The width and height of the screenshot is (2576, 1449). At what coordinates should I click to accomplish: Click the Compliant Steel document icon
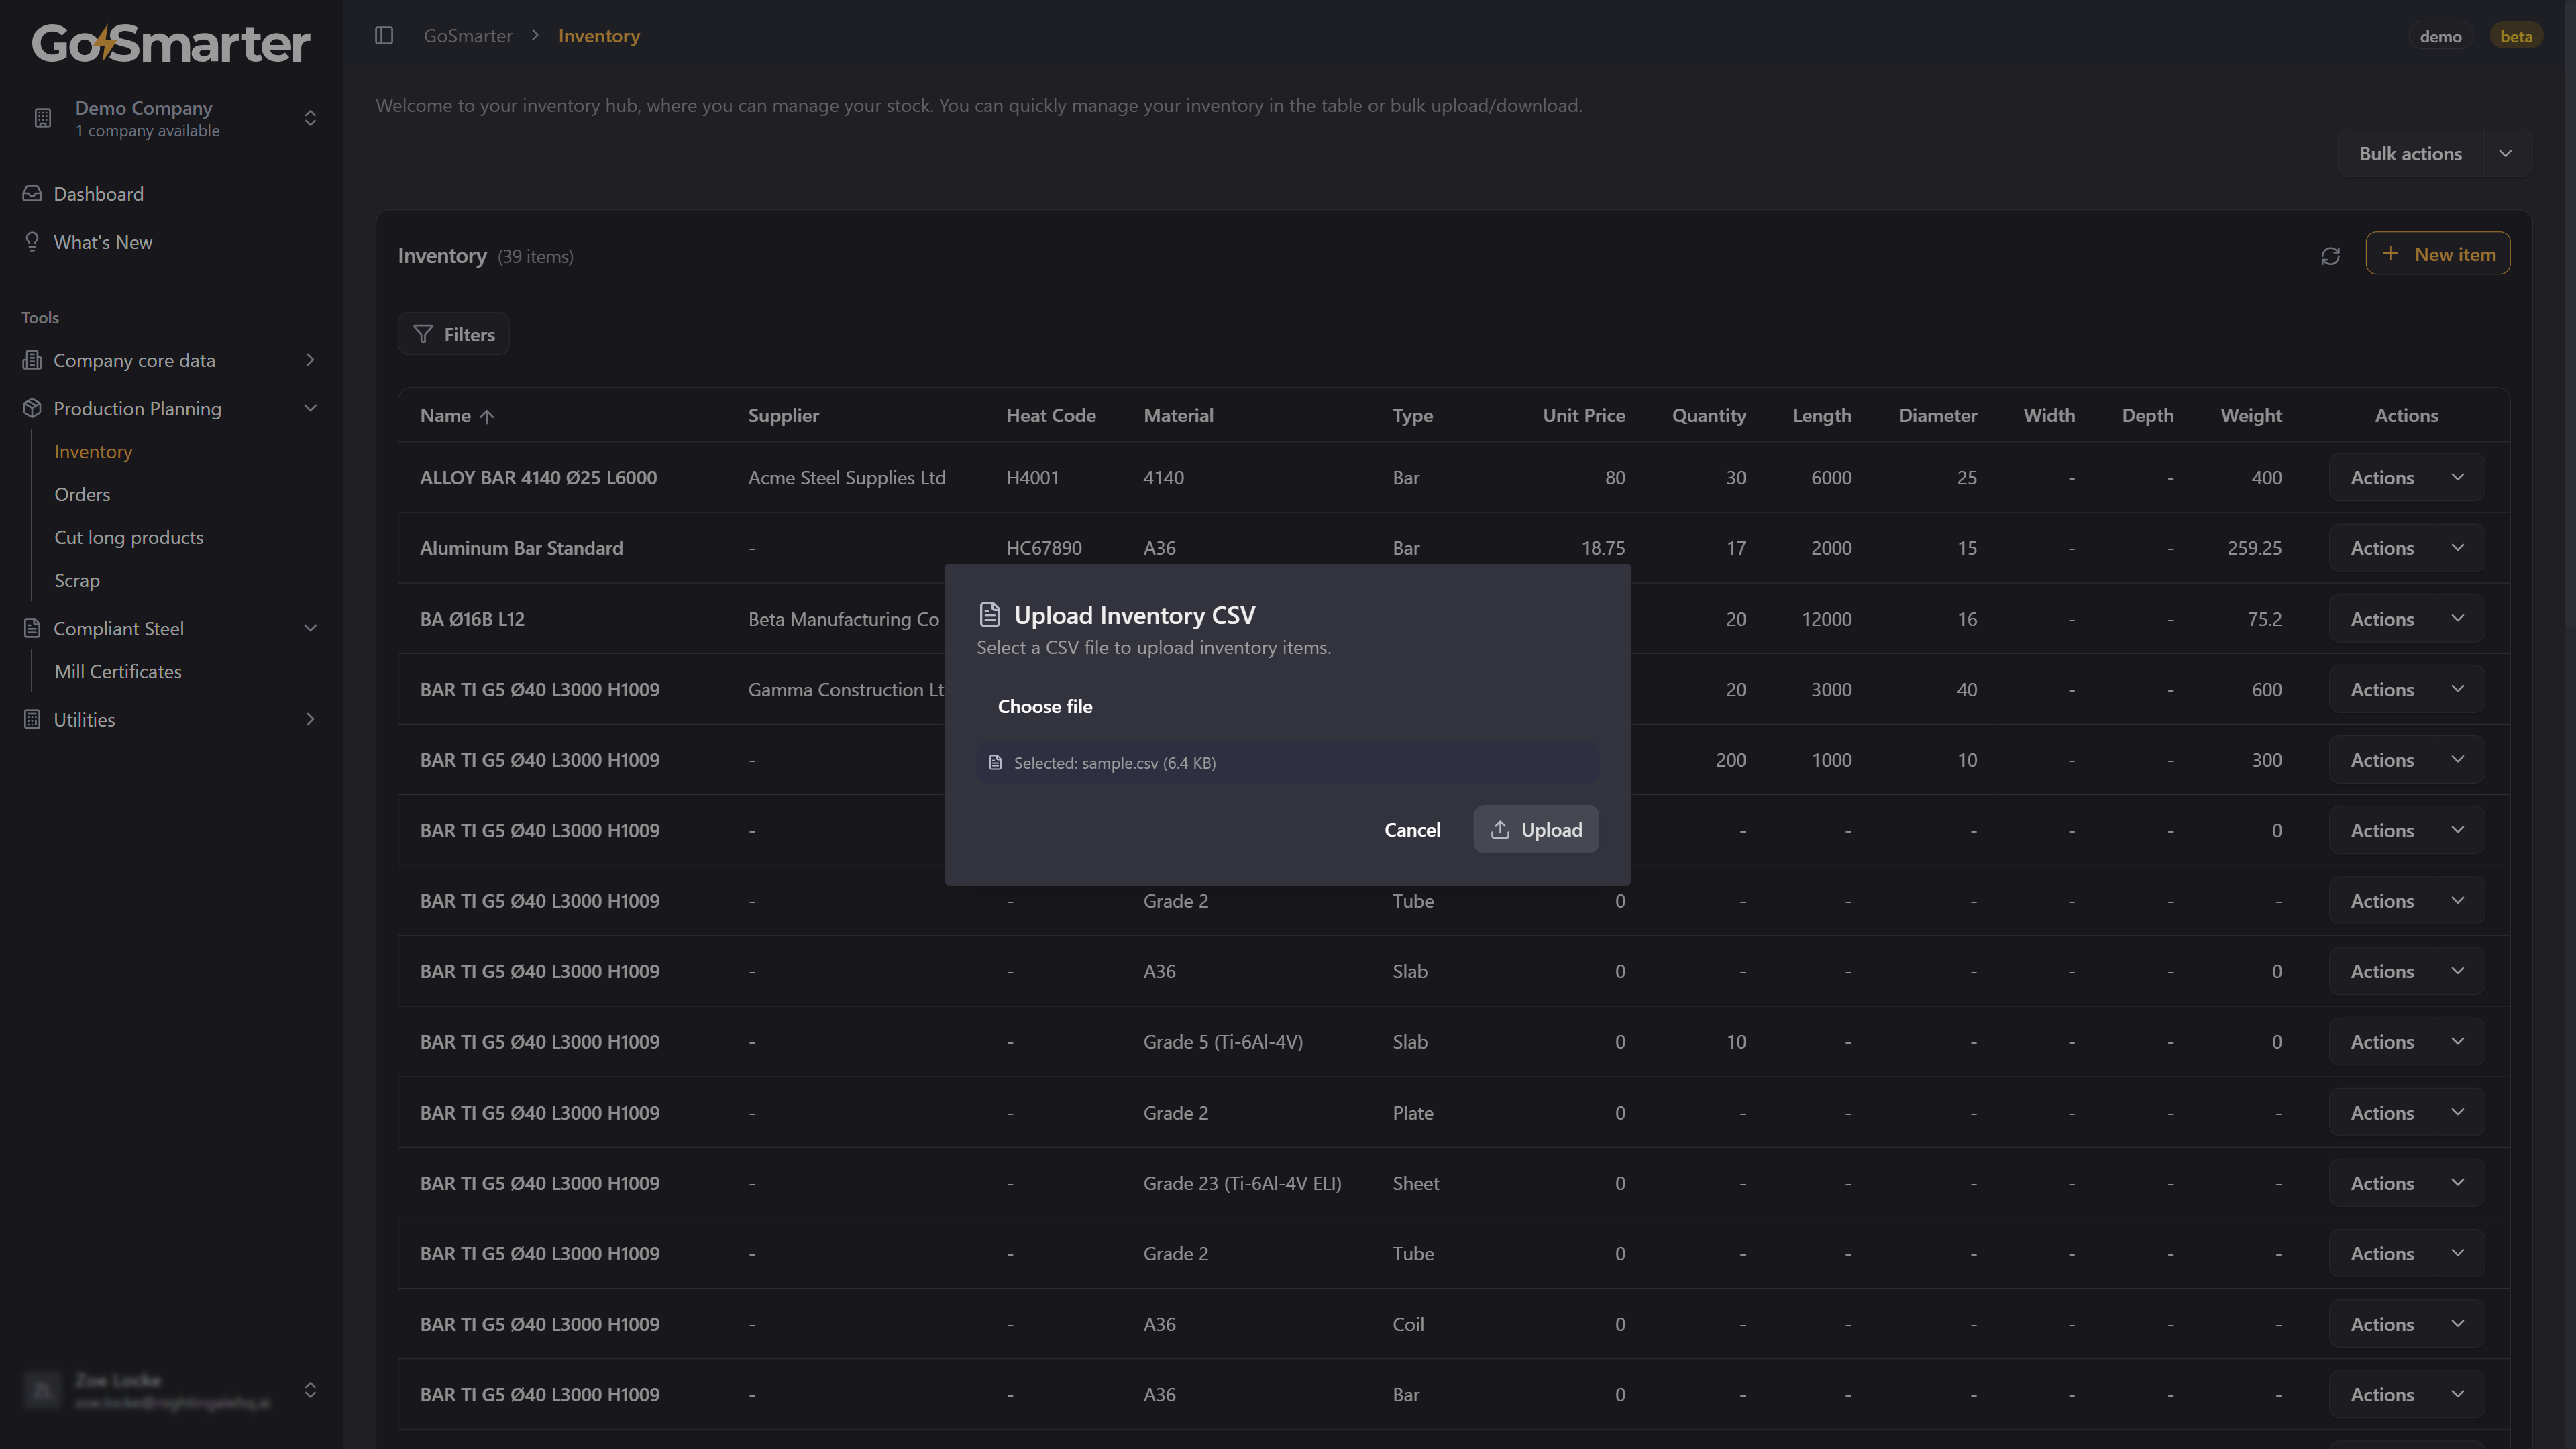[x=32, y=629]
